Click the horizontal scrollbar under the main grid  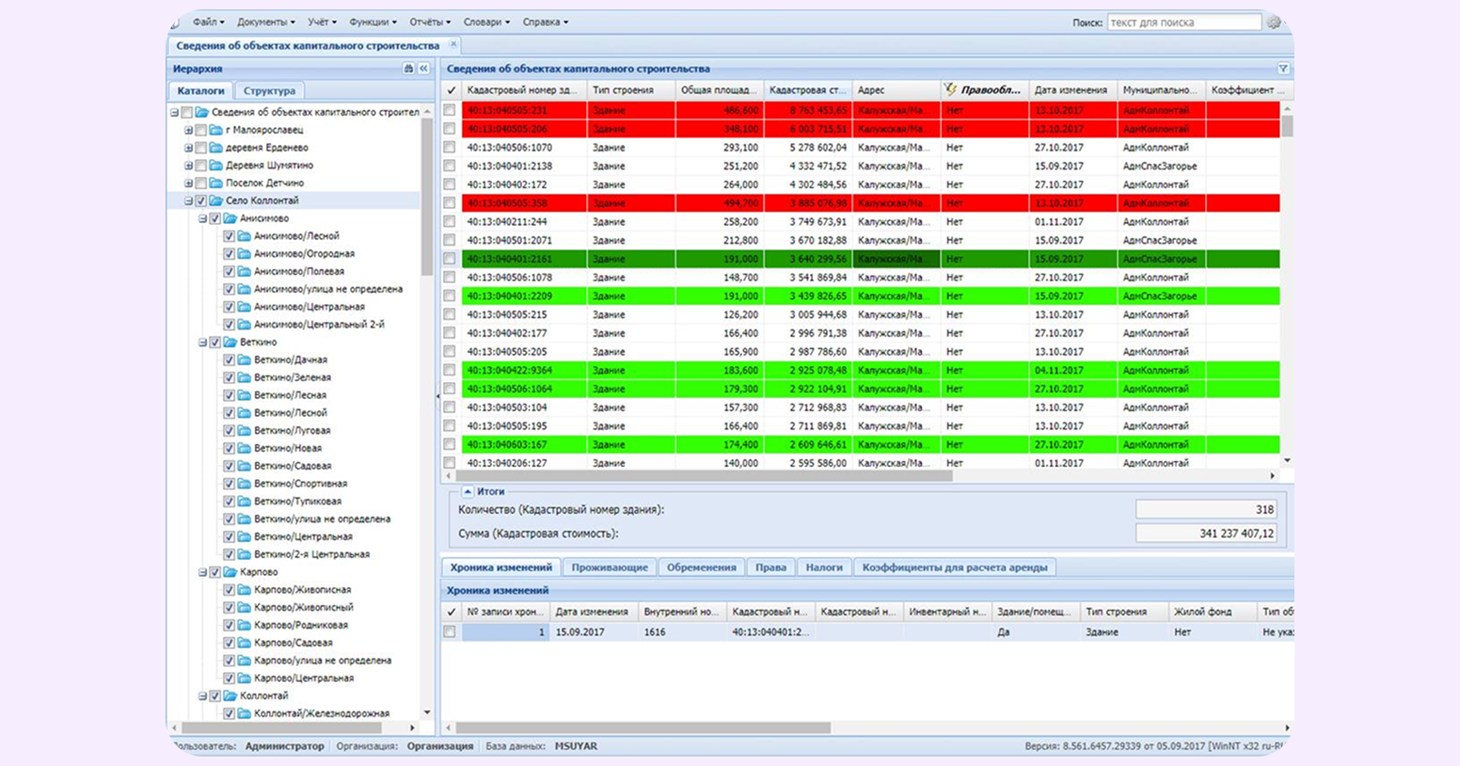click(706, 476)
